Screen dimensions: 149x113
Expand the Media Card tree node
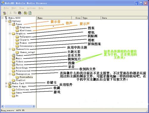coord(6,83)
